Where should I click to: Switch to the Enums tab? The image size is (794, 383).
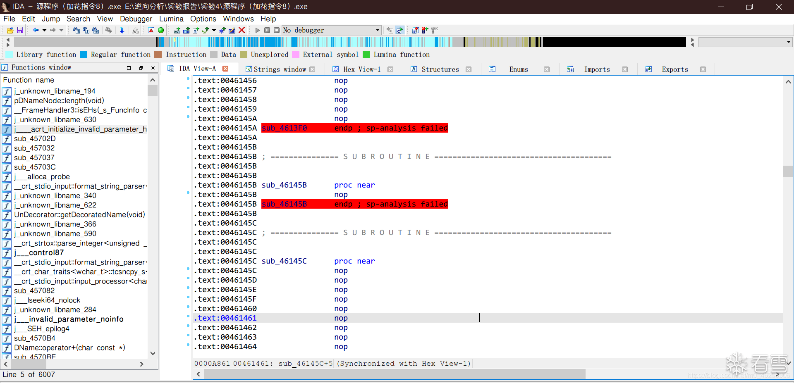tap(519, 69)
